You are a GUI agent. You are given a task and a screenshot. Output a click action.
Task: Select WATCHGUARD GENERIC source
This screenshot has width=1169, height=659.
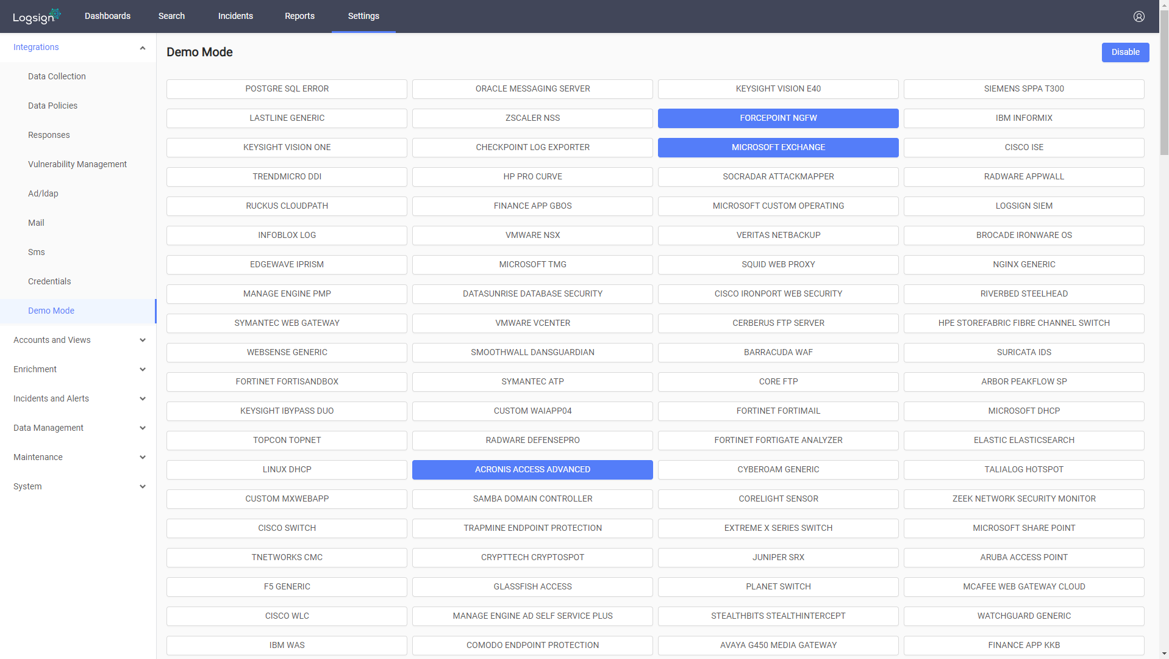[x=1024, y=616]
